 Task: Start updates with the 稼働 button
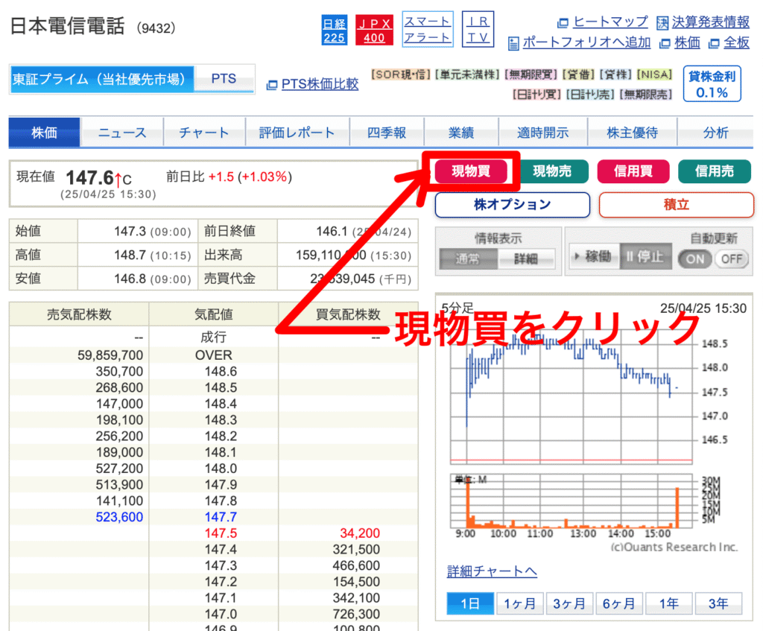pyautogui.click(x=594, y=256)
